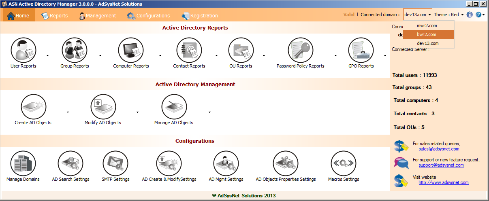This screenshot has width=489, height=201.
Task: Expand Group Reports dropdown arrow
Action: pos(100,55)
